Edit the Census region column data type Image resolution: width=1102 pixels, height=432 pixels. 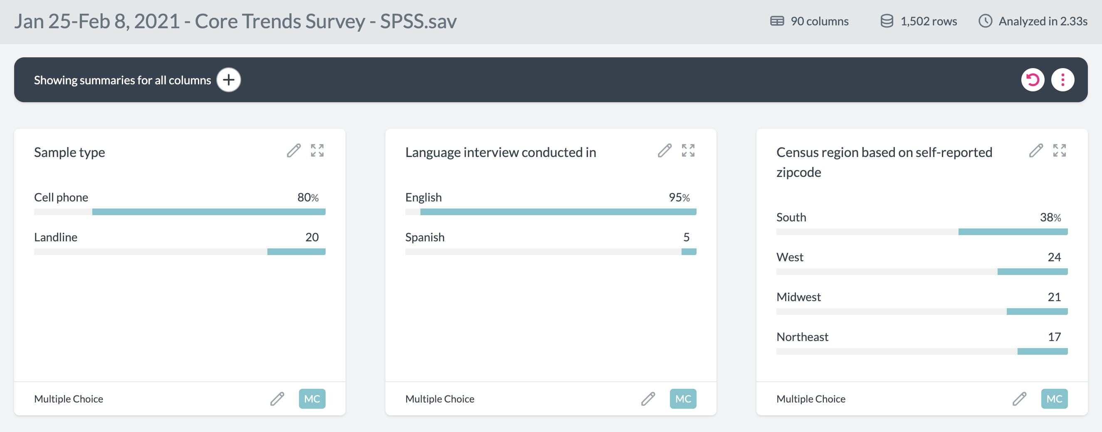[1020, 399]
